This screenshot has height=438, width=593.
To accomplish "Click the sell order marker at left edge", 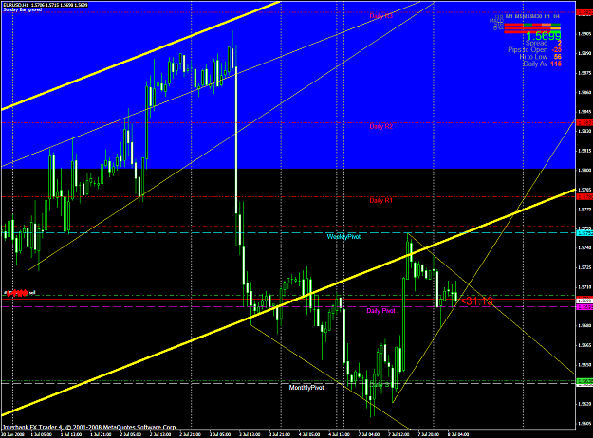I will tap(20, 293).
